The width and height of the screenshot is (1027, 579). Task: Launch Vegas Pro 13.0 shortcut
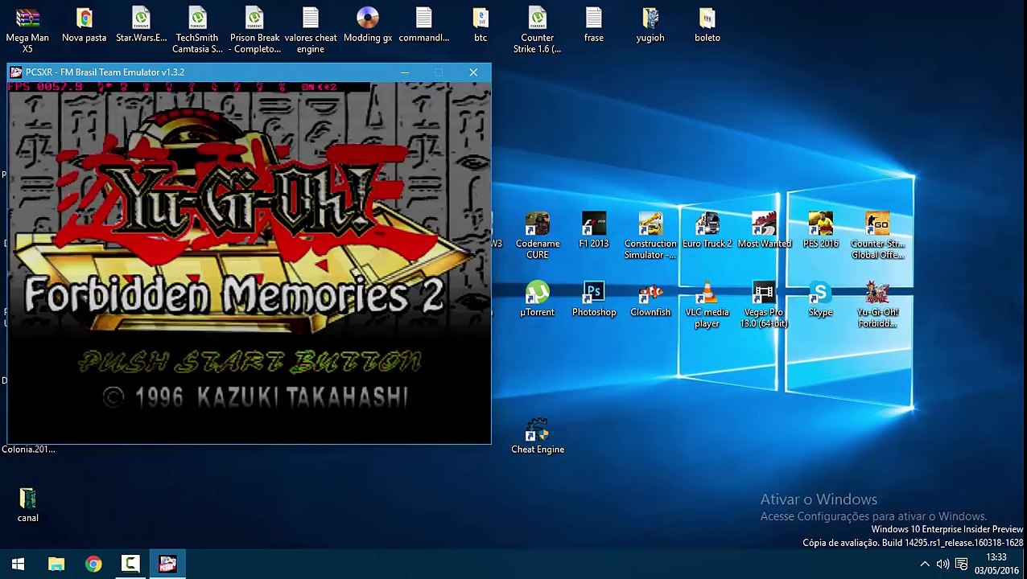(x=764, y=292)
